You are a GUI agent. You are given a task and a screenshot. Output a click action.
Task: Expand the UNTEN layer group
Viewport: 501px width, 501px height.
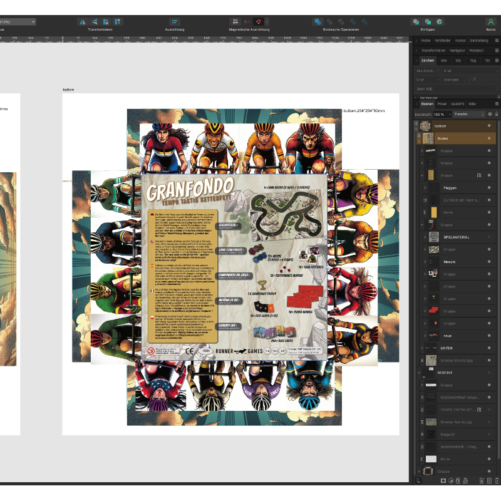421,348
